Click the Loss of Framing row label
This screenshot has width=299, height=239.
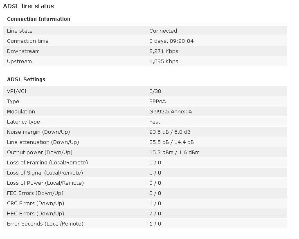[47, 163]
